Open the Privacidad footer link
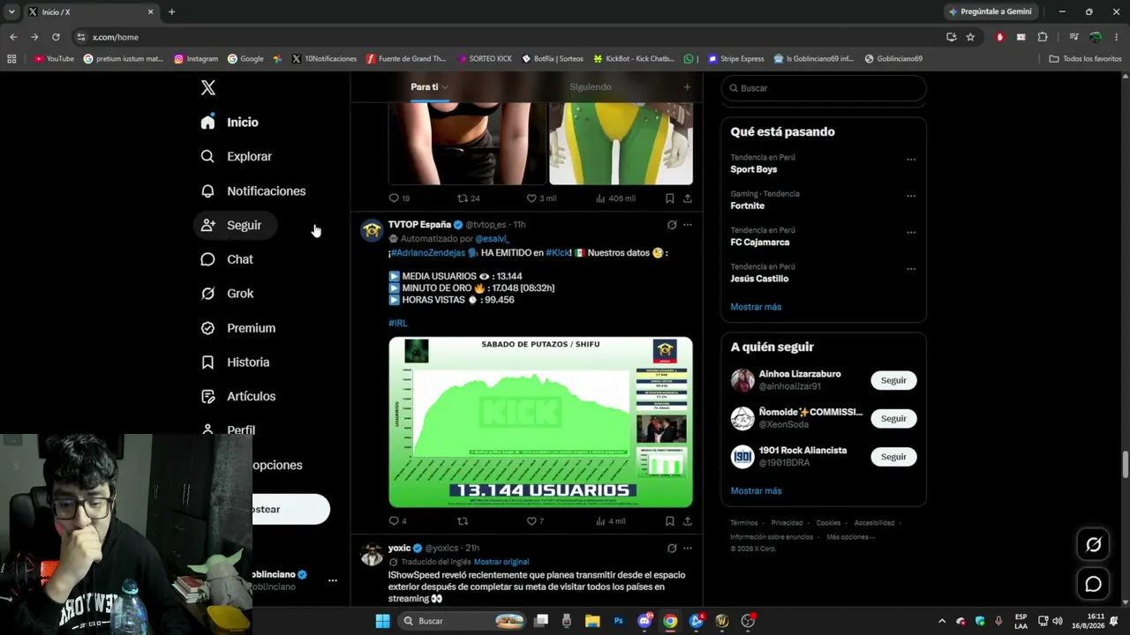1130x635 pixels. tap(787, 523)
